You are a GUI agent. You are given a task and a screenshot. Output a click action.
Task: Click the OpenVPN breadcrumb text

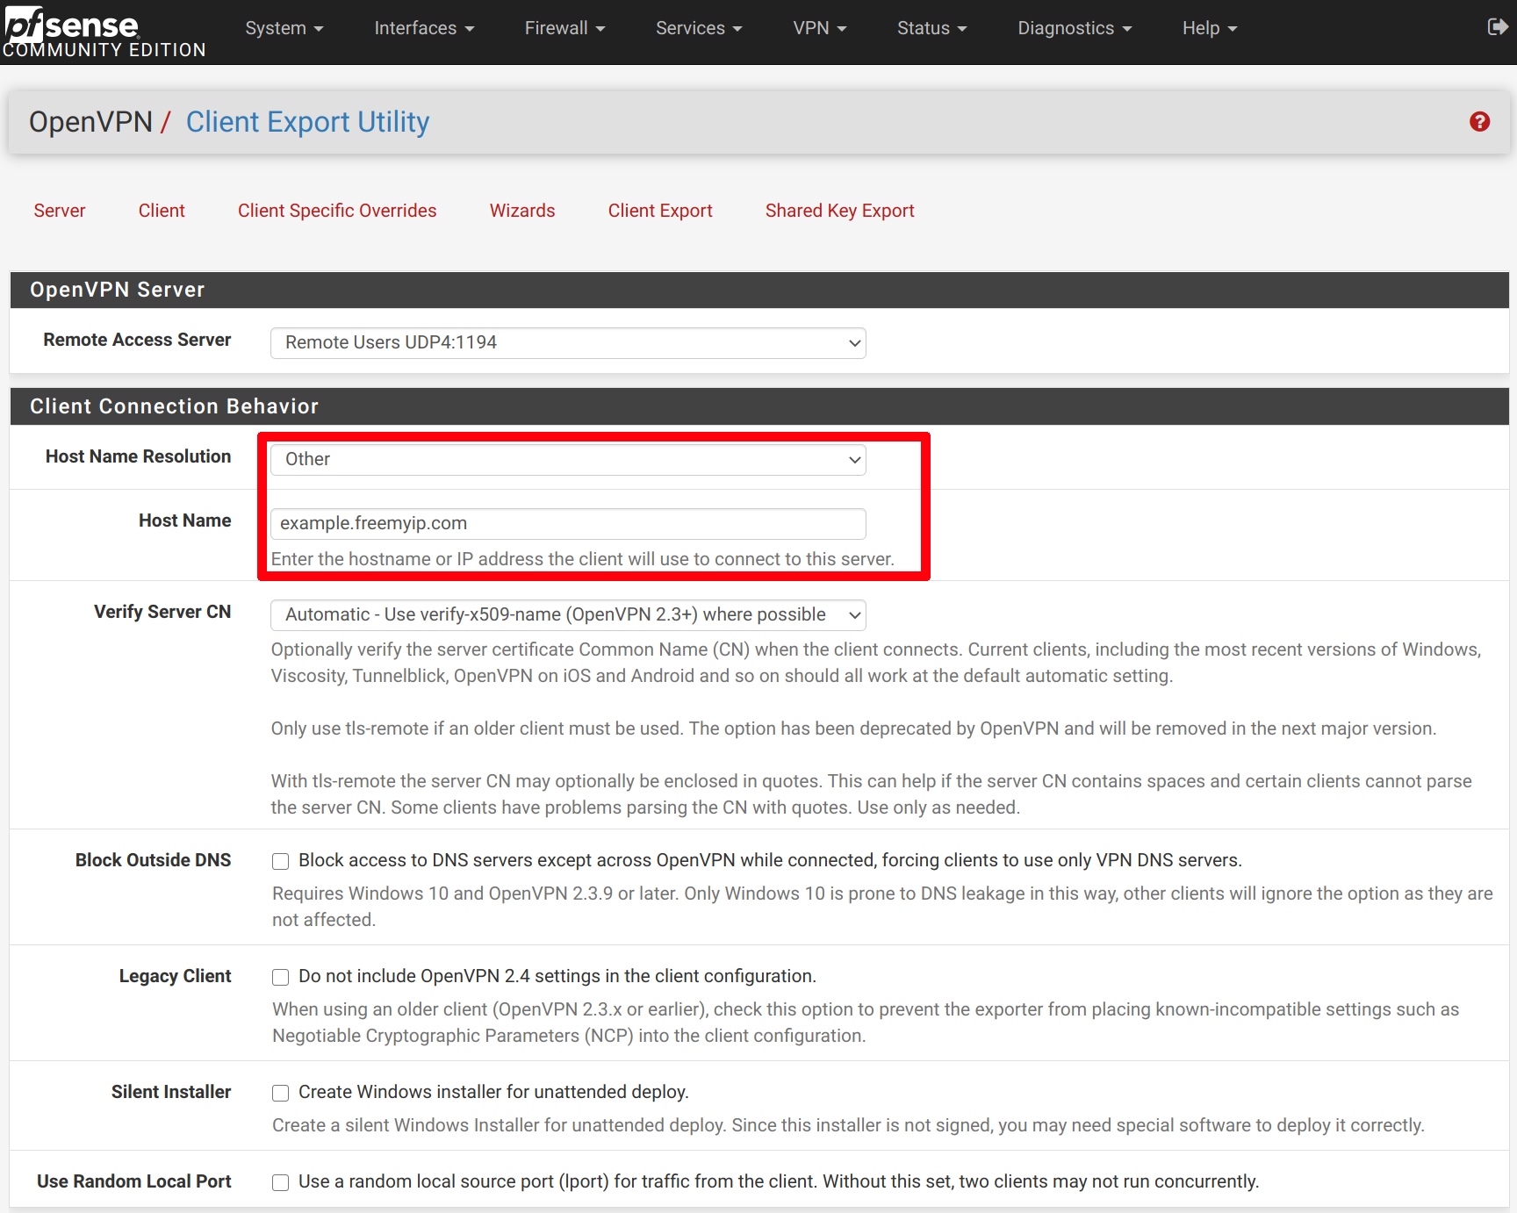(x=90, y=122)
